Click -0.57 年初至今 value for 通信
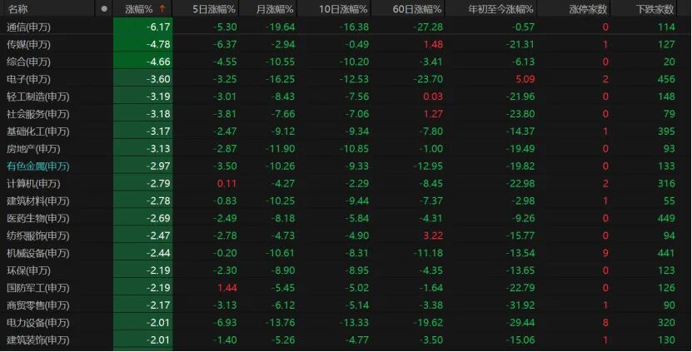 tap(524, 27)
